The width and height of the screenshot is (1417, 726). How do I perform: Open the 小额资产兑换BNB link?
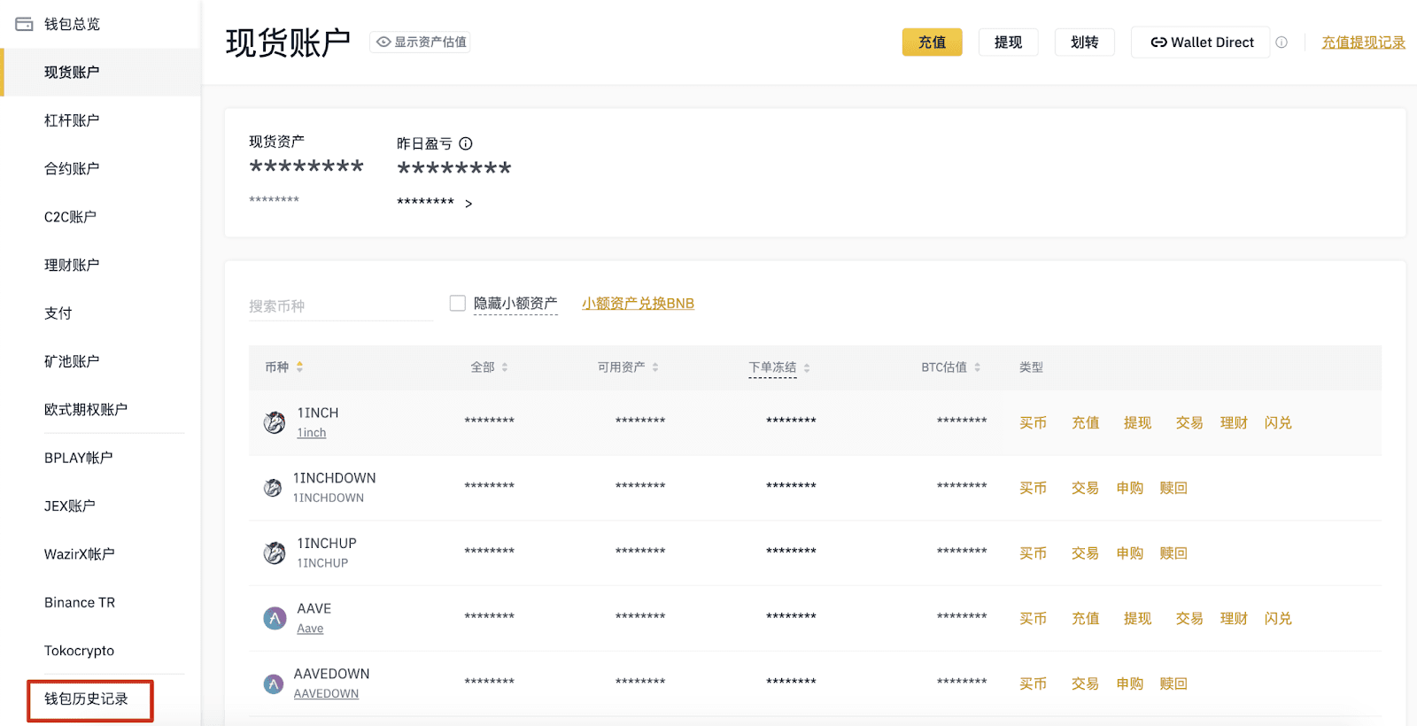point(638,304)
